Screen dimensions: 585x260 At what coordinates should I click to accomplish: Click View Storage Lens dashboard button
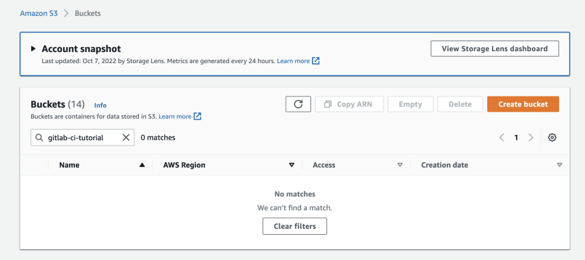click(x=495, y=49)
